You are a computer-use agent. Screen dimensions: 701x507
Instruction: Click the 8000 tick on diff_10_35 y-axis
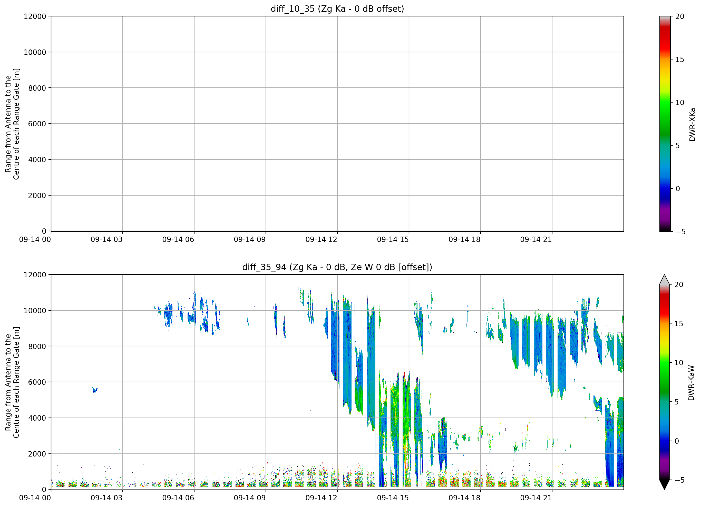37,88
